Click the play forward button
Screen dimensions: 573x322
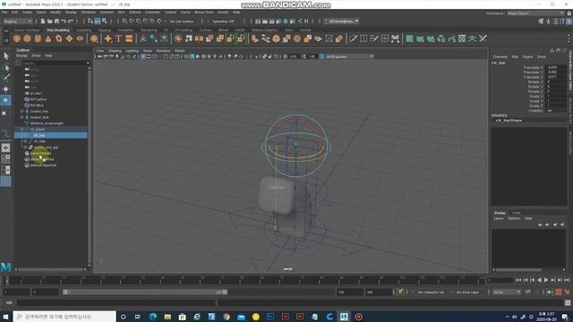pos(546,280)
